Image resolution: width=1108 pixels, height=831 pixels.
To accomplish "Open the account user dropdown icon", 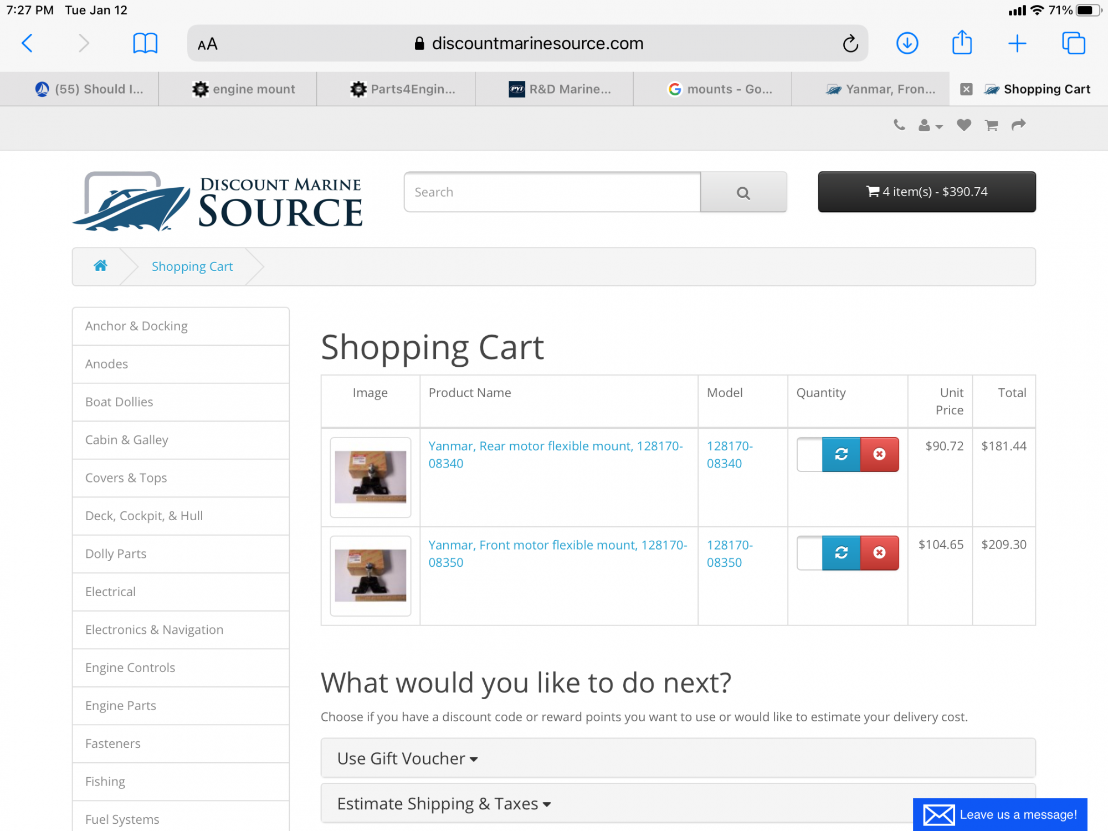I will (930, 126).
